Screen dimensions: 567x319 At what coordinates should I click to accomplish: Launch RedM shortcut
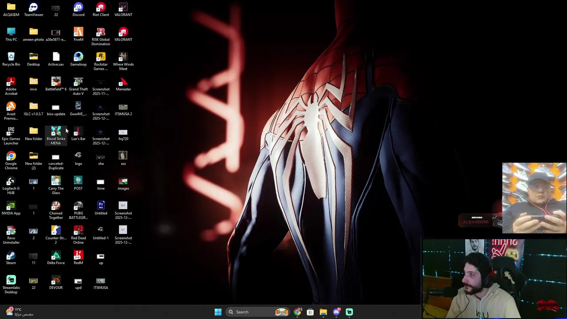click(78, 257)
